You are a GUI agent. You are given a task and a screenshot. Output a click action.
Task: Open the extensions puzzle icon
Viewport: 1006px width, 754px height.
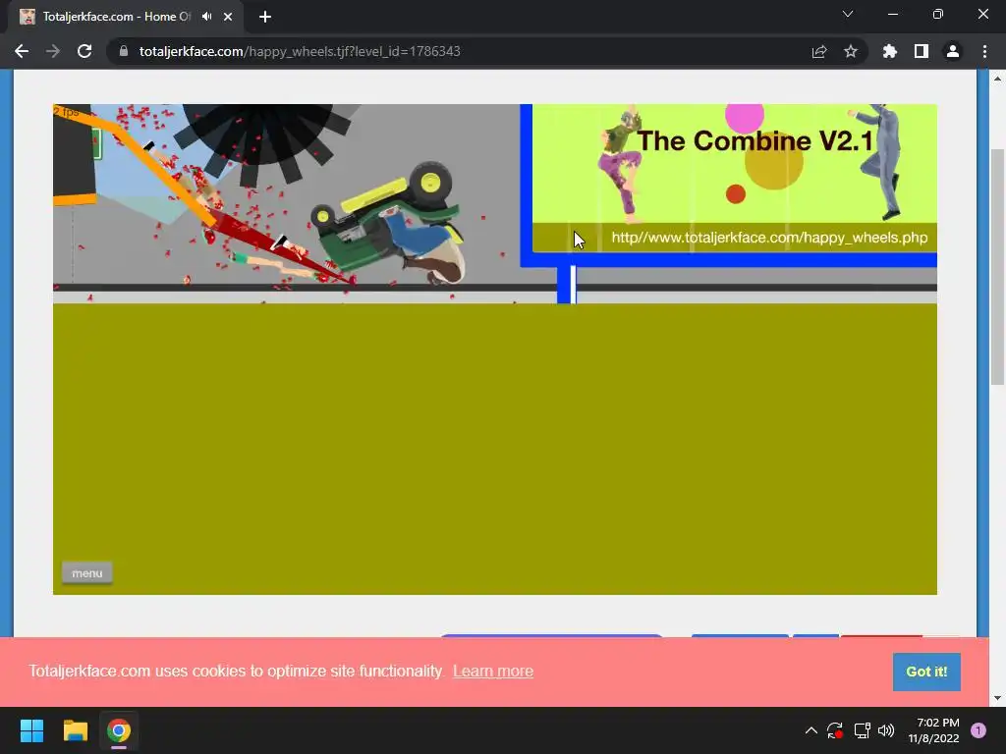tap(889, 51)
